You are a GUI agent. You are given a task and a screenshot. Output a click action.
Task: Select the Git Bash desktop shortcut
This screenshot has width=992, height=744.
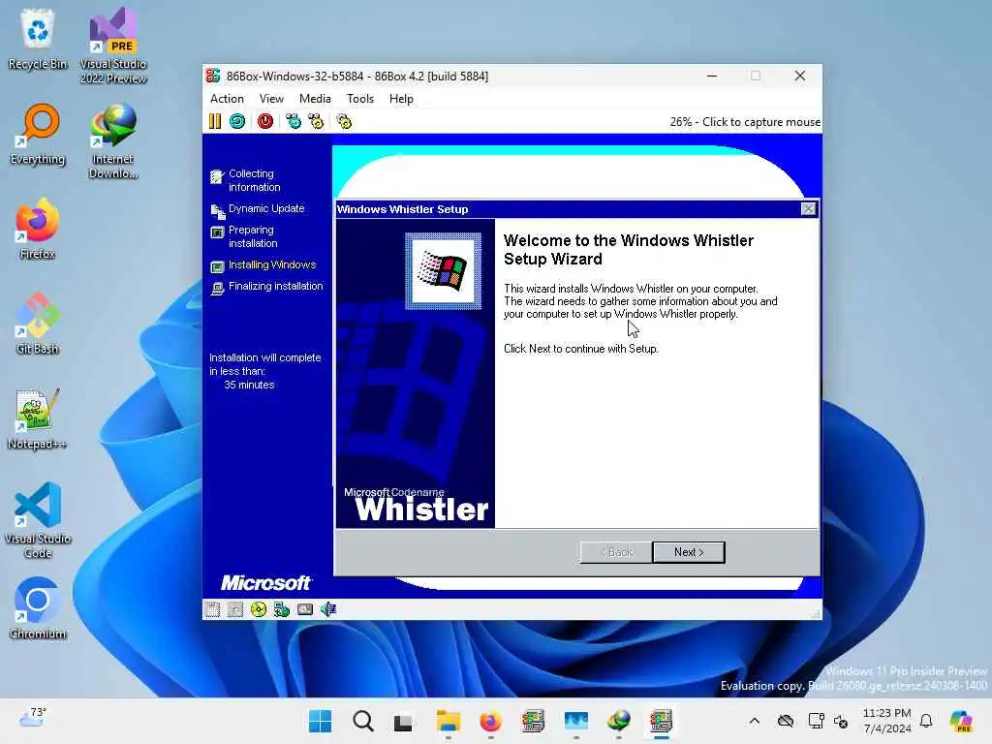[38, 324]
